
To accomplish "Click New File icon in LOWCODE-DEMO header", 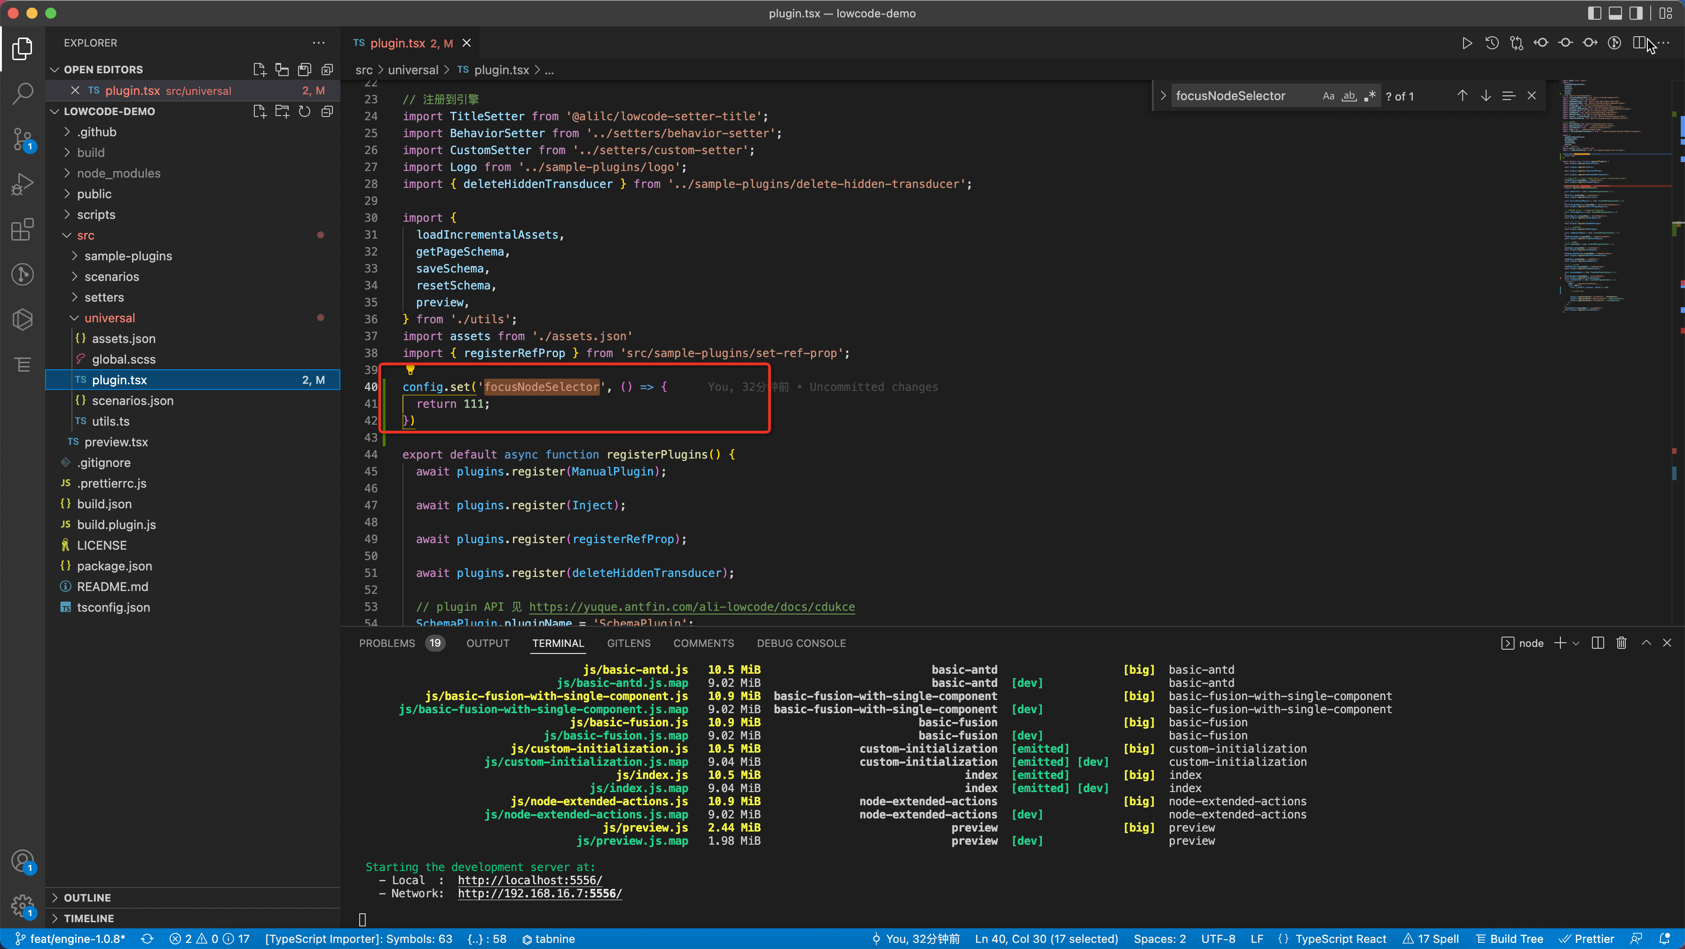I will coord(260,112).
